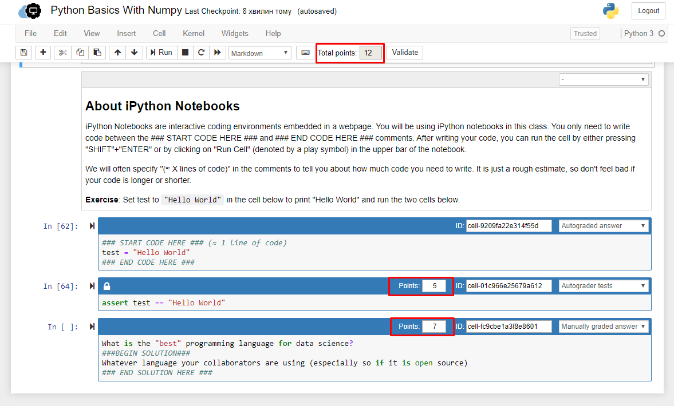Image resolution: width=674 pixels, height=406 pixels.
Task: Click the Python logo icon
Action: pyautogui.click(x=610, y=11)
